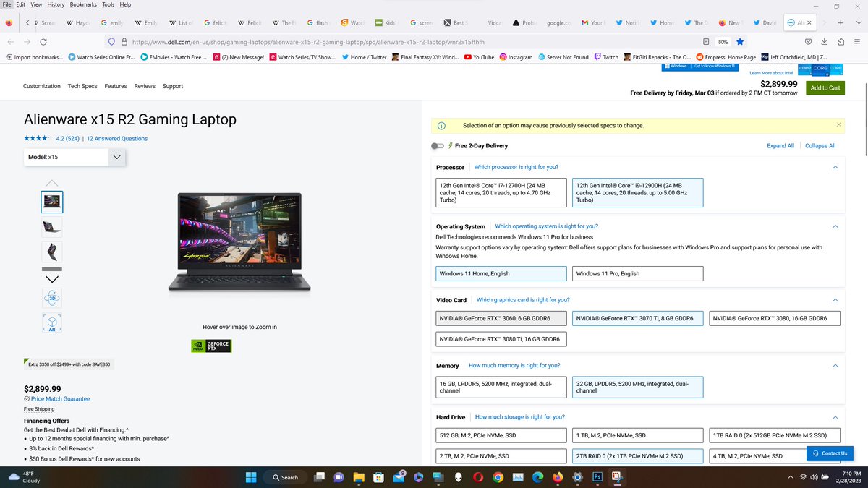The height and width of the screenshot is (488, 868).
Task: Collapse the Operating System section chevron
Action: pos(835,226)
